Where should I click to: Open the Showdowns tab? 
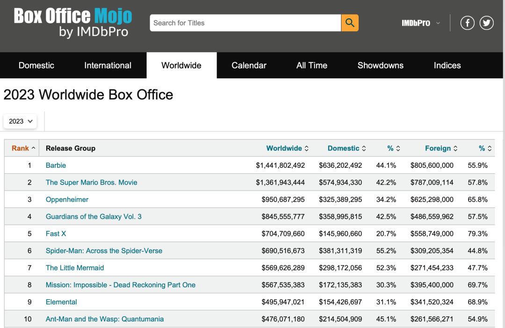[380, 65]
